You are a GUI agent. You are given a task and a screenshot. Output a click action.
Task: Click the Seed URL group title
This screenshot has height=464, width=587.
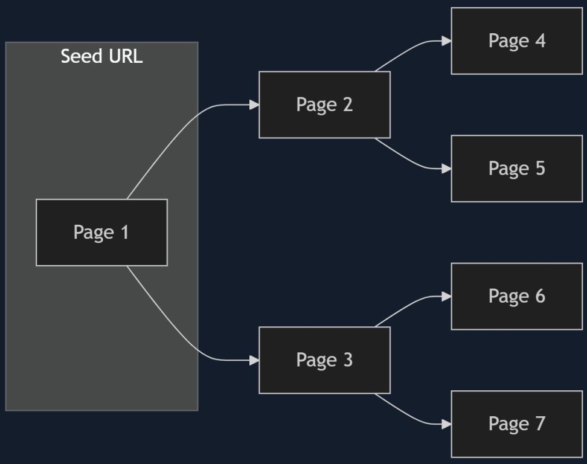(101, 56)
